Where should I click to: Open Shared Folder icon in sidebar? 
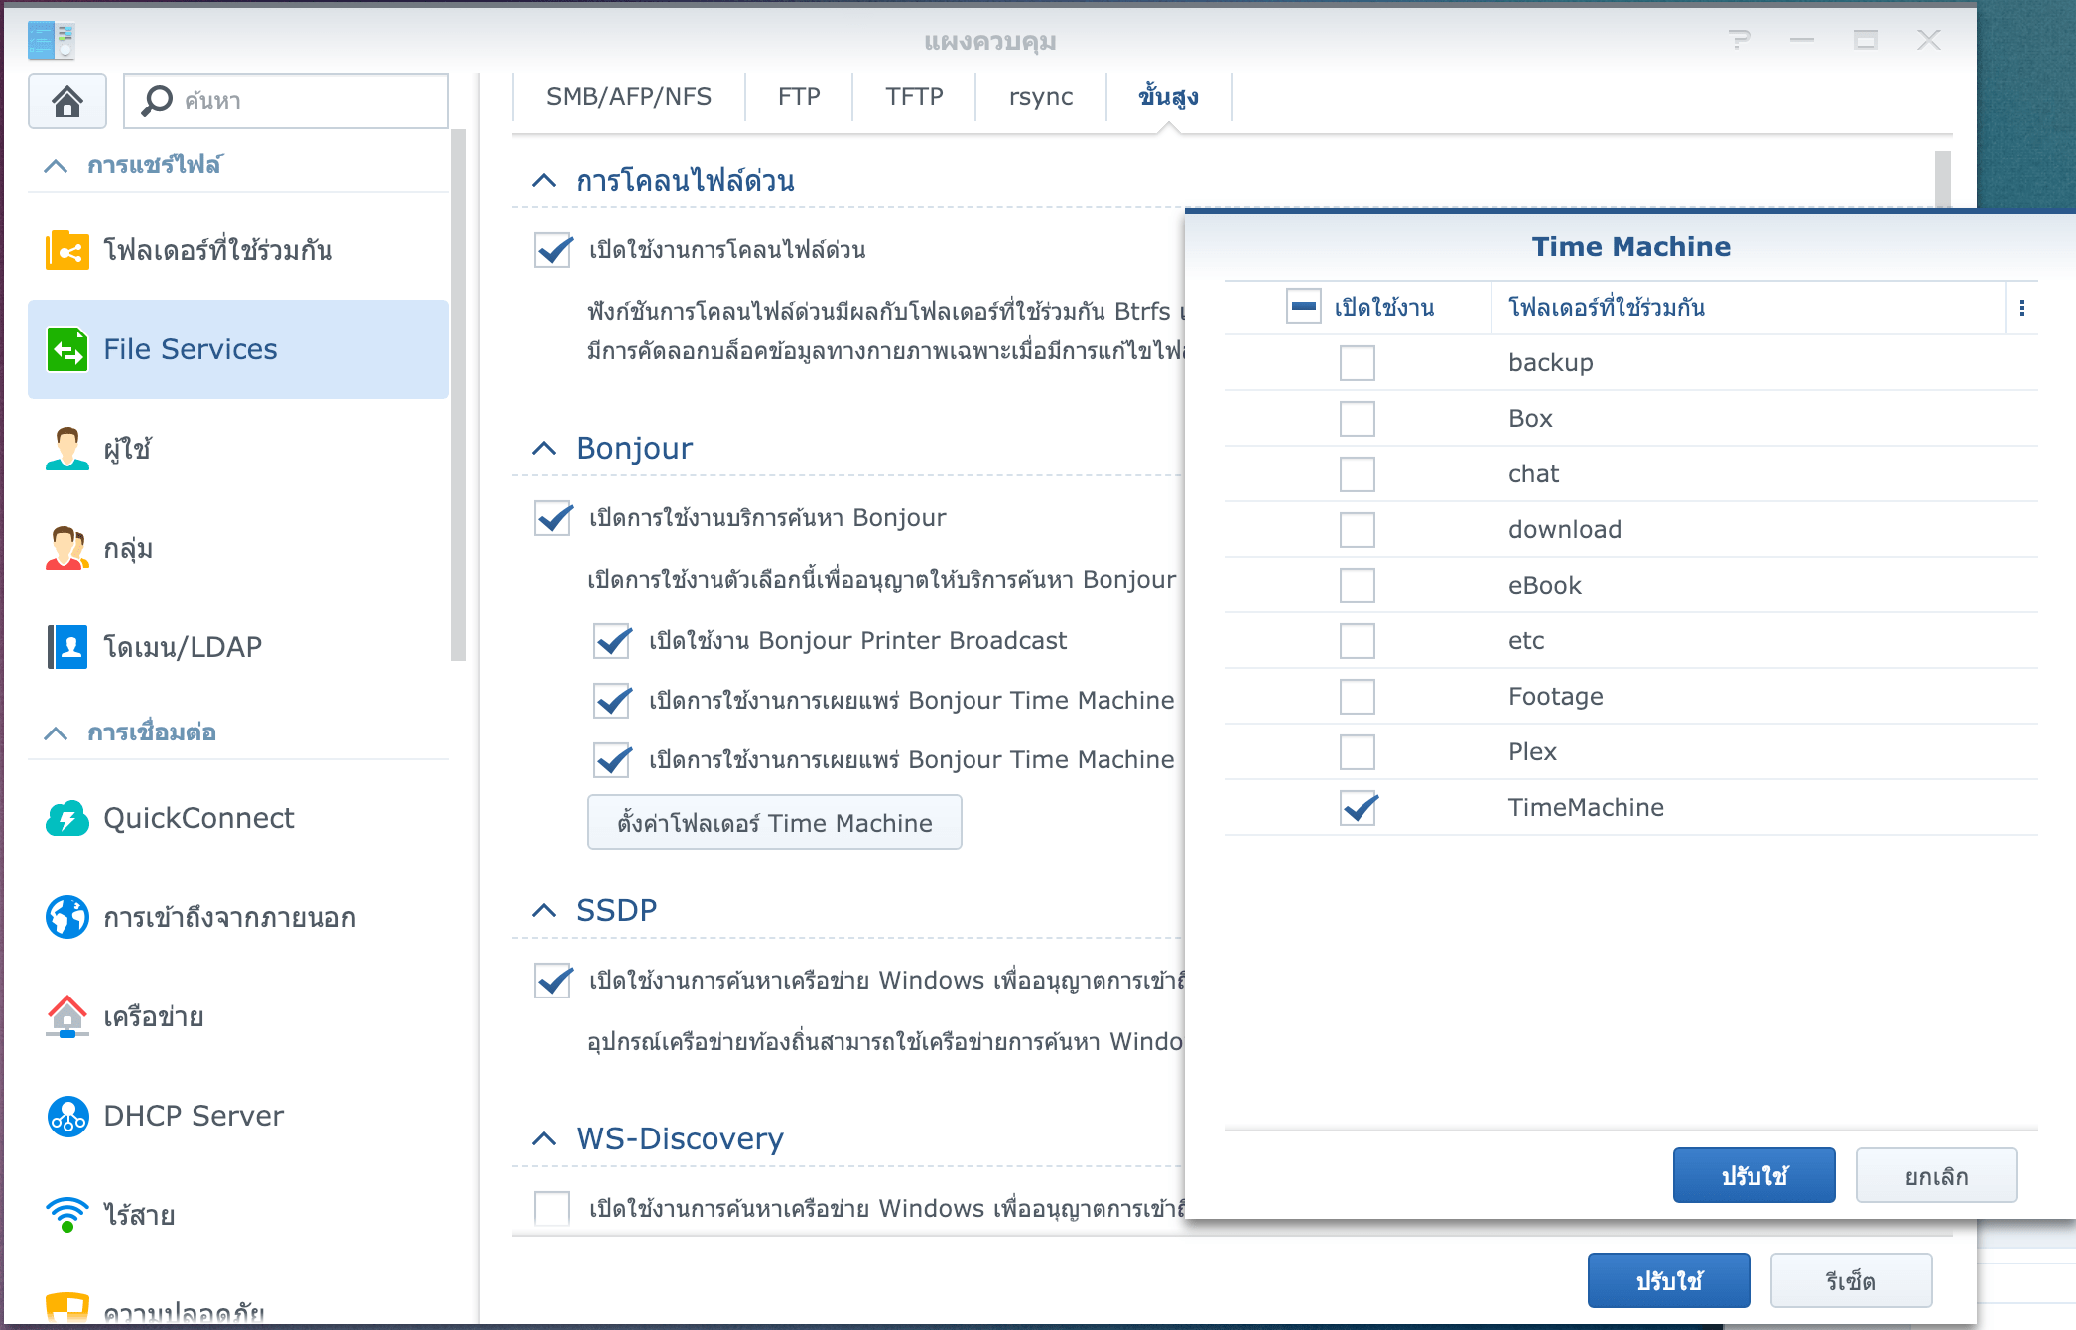click(x=66, y=250)
